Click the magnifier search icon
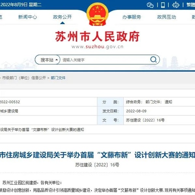Image resolution: width=195 pixels, height=195 pixels. point(153,59)
